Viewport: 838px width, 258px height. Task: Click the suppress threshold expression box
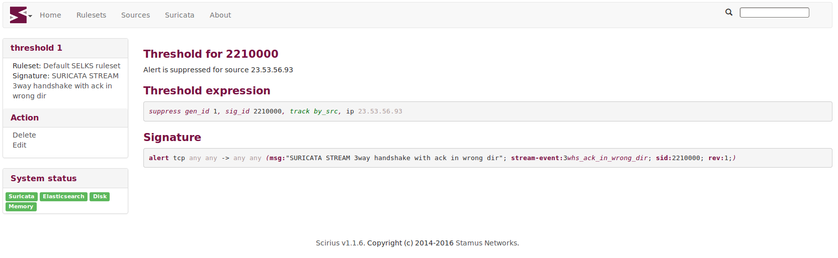tap(487, 111)
